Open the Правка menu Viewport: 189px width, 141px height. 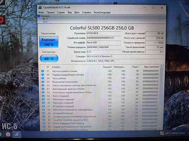51,12
